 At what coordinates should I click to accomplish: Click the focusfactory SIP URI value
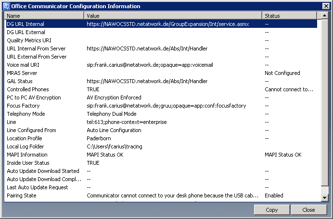pos(166,106)
